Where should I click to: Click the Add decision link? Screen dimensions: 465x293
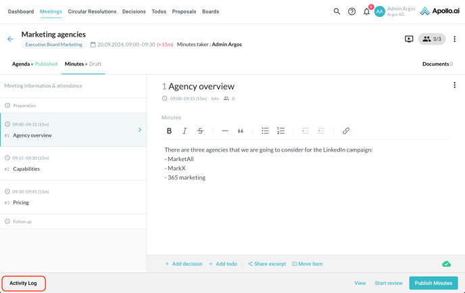coord(184,264)
